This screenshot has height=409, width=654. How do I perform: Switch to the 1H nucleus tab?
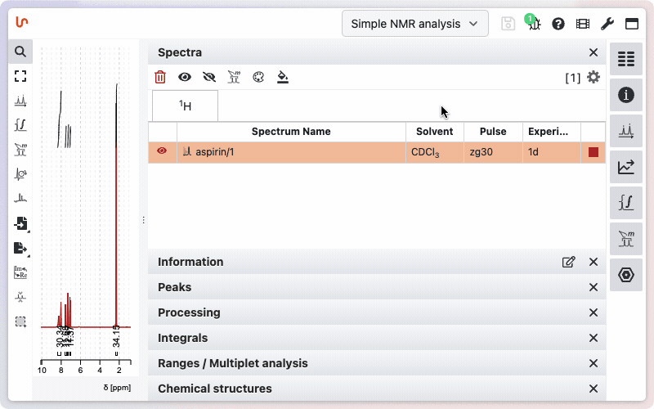pyautogui.click(x=186, y=106)
